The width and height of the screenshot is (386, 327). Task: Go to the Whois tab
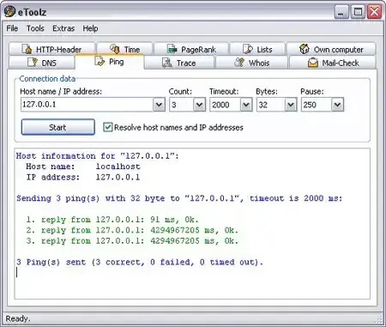pos(251,63)
